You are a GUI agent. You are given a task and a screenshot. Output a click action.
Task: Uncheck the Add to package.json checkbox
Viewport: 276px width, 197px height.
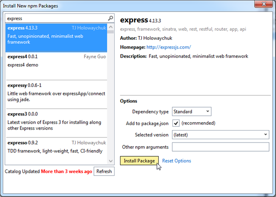tap(176, 123)
